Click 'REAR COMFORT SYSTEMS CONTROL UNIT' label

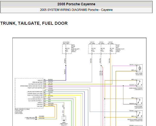point(22,111)
